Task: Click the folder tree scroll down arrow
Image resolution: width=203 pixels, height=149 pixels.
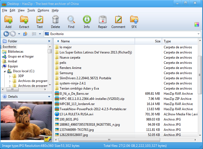Action: (50, 85)
